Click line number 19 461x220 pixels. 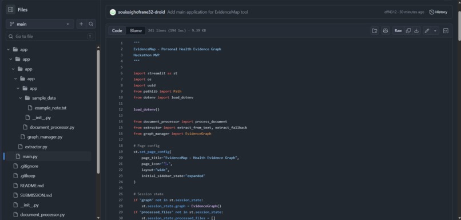click(x=121, y=152)
